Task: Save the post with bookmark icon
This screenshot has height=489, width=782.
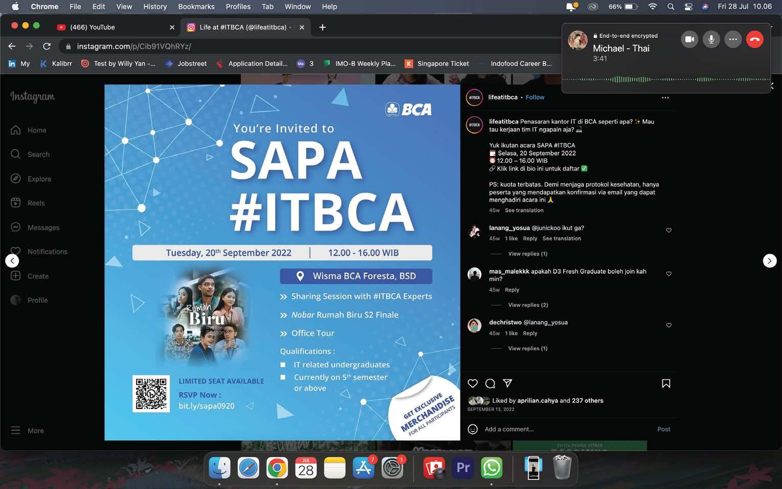Action: (x=666, y=384)
